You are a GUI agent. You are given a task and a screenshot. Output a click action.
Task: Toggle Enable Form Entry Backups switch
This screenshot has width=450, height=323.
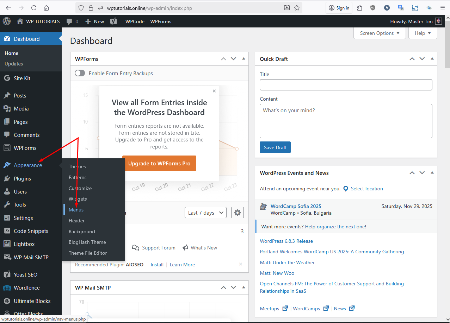(80, 73)
